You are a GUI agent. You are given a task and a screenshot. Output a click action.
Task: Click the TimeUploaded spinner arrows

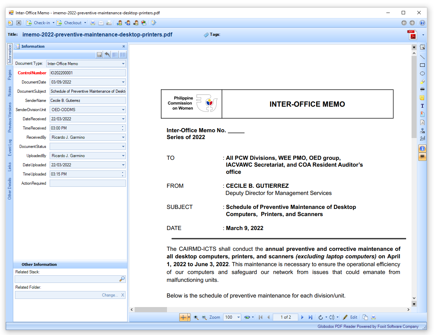coord(123,174)
